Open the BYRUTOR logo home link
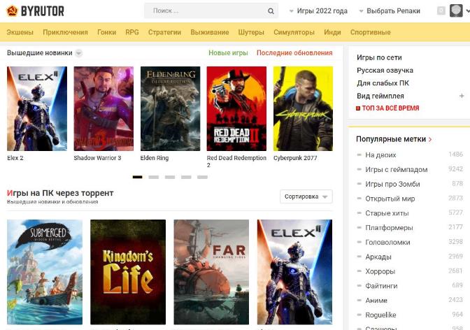470x330 pixels. pos(35,11)
